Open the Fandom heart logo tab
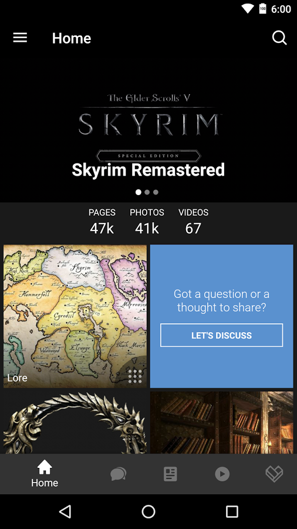The width and height of the screenshot is (297, 529). point(274,474)
